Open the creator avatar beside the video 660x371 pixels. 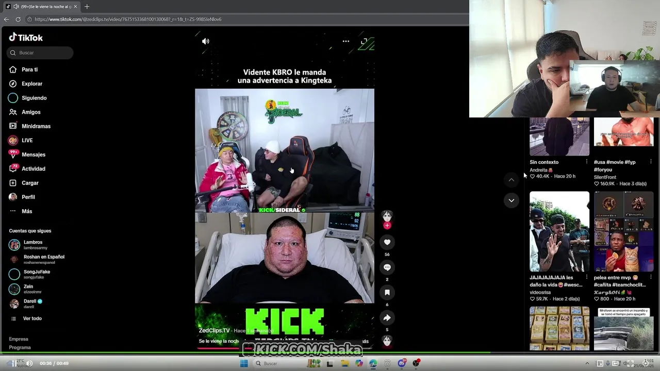point(387,216)
